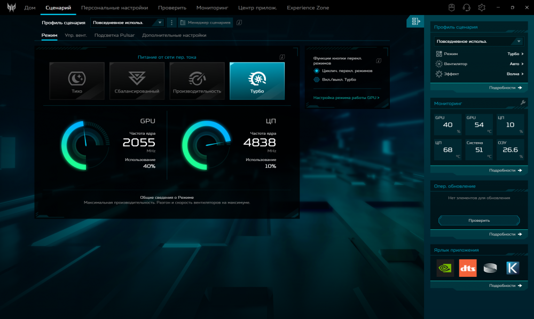
Task: Switch to the Подсветка Pulsar tab
Action: coord(114,35)
